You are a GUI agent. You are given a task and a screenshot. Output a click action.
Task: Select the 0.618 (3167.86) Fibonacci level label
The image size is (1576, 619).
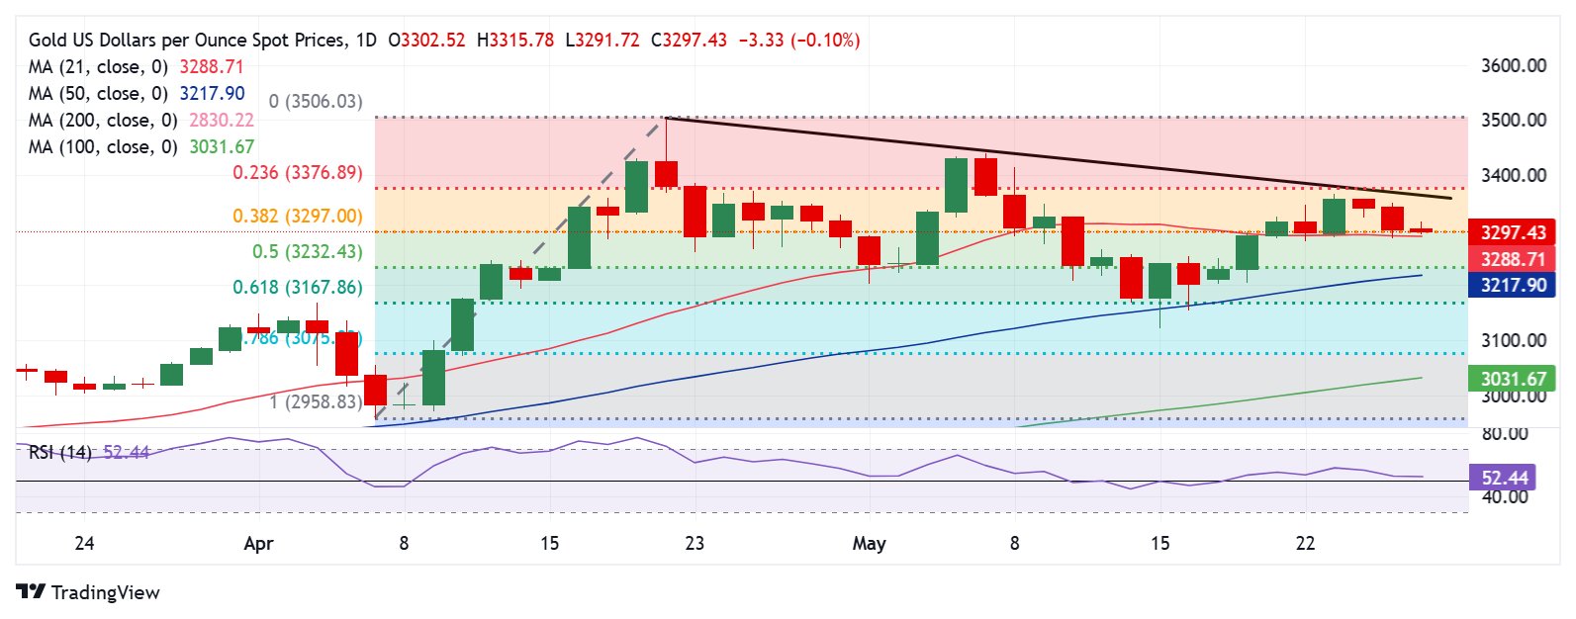298,287
